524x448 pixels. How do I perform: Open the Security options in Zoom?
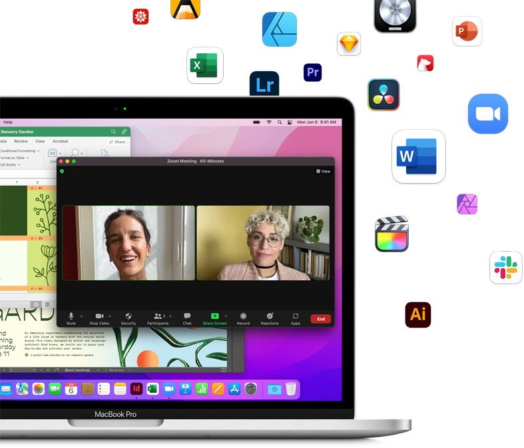coord(129,317)
